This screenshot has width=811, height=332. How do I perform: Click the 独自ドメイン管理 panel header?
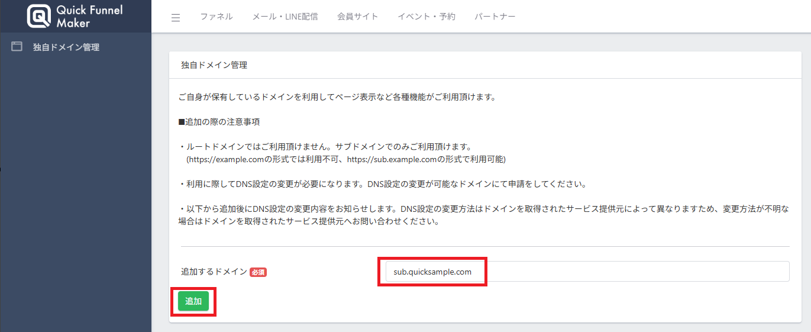(214, 65)
